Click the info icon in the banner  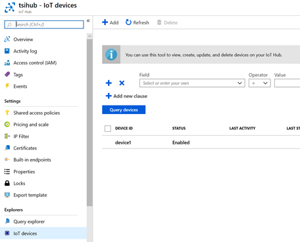[x=111, y=55]
